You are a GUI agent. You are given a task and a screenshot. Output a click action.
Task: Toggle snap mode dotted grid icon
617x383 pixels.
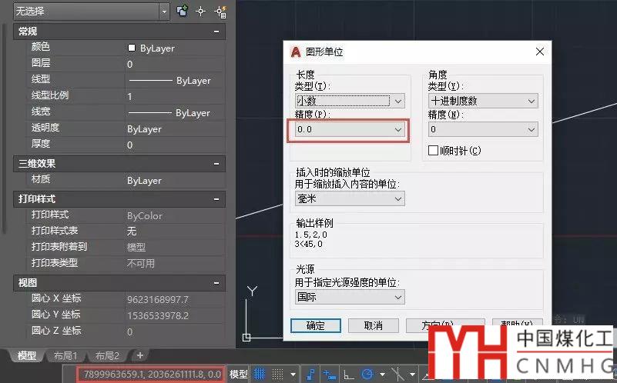click(278, 374)
